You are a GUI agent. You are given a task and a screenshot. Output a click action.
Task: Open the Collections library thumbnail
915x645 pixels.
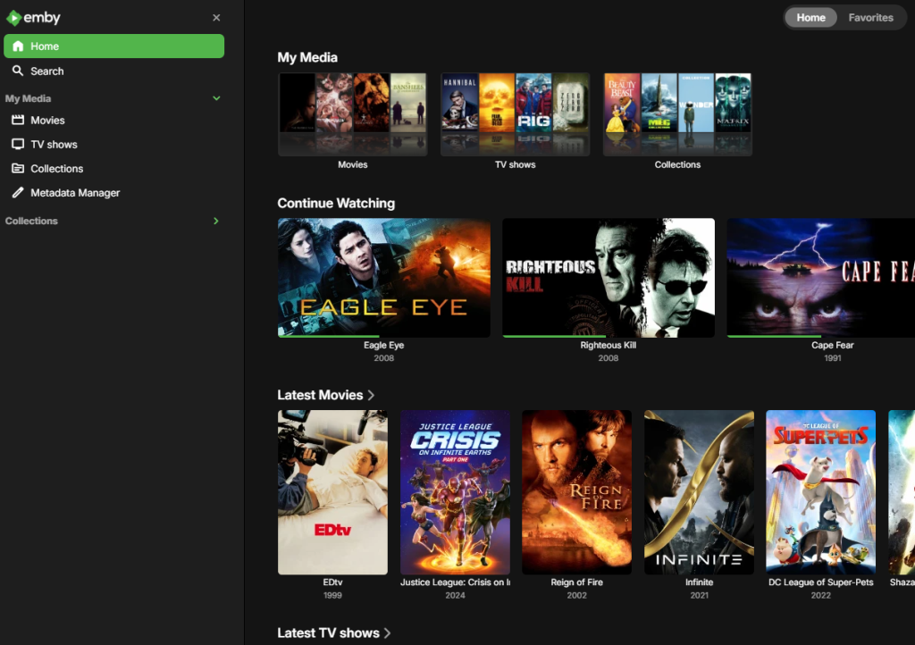(x=677, y=114)
